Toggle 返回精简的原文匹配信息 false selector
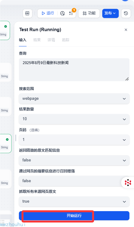This screenshot has height=227, width=134. pos(74,160)
